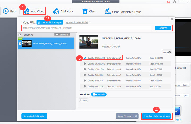Toggle the Select All checkbox
Image resolution: width=191 pixels, height=124 pixels.
pos(20,35)
